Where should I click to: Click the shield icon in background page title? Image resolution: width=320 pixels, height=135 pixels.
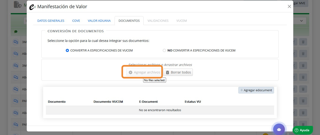pyautogui.click(x=17, y=5)
